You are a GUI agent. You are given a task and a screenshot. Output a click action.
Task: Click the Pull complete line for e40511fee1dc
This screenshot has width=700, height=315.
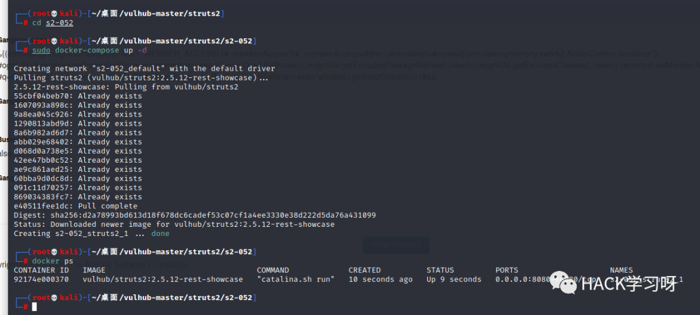point(75,206)
